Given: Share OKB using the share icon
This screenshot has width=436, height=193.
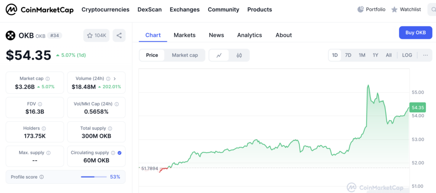Looking at the screenshot, I should (x=119, y=36).
